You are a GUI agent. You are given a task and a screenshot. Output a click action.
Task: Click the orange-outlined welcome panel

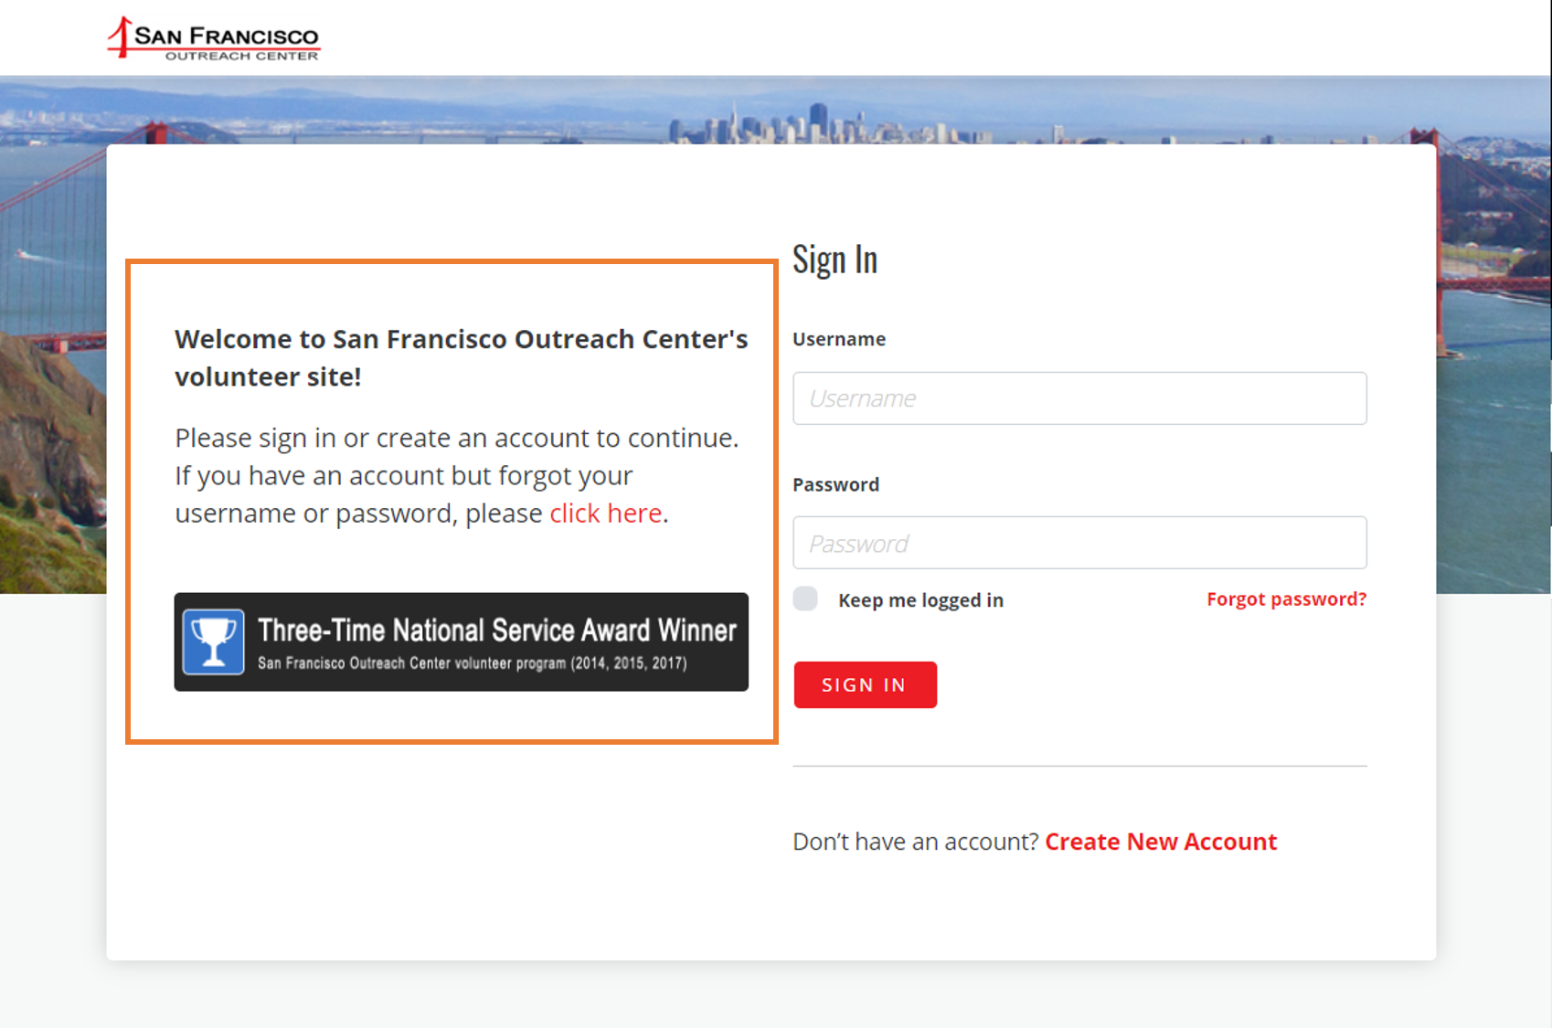(452, 501)
